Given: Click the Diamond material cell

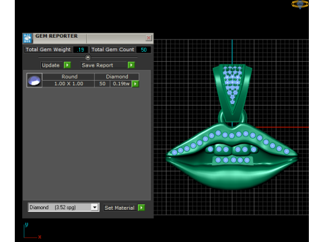Looking at the screenshot, I should pyautogui.click(x=116, y=77).
